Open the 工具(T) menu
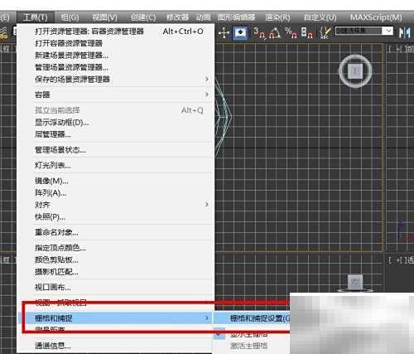The width and height of the screenshot is (414, 354). [35, 17]
